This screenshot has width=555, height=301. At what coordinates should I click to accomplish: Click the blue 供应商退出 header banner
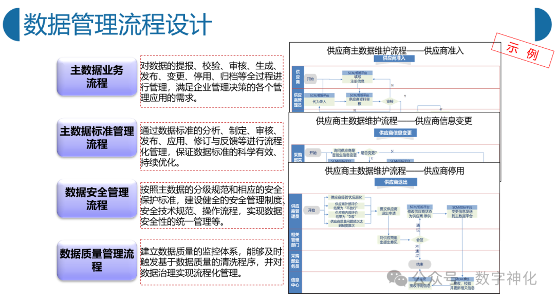pos(396,182)
